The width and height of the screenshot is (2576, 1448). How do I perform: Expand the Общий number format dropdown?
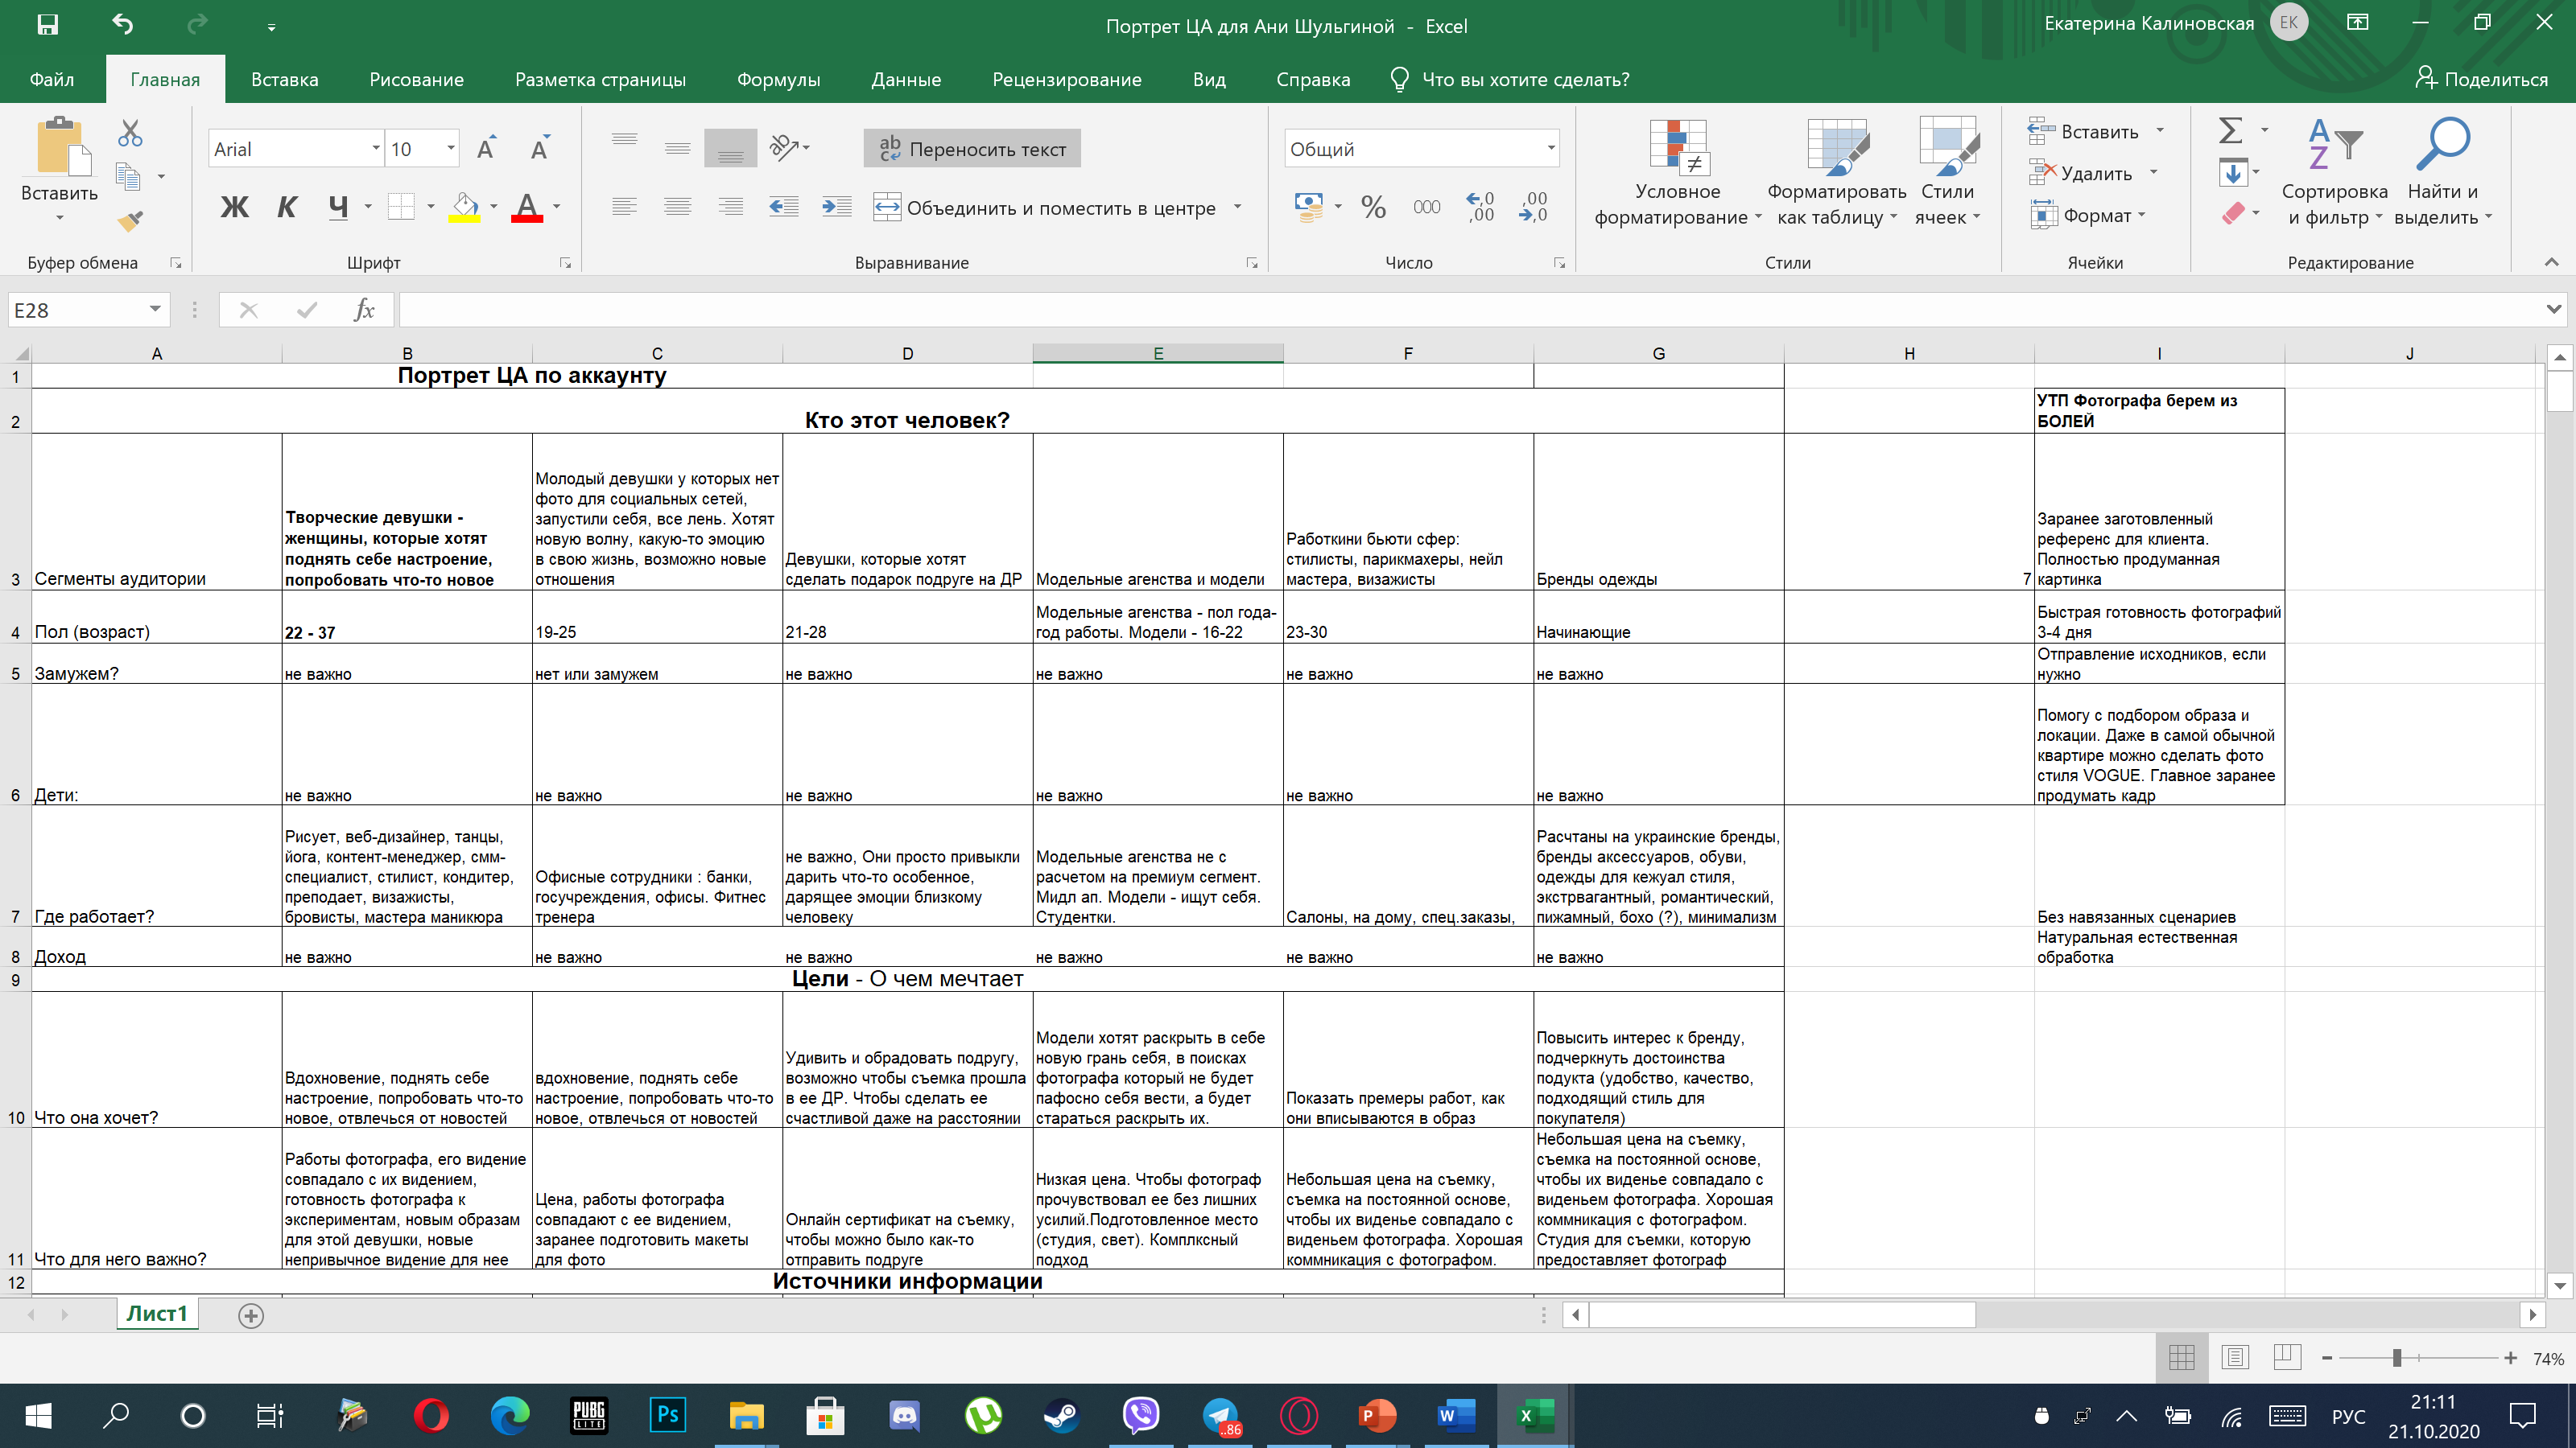1551,149
